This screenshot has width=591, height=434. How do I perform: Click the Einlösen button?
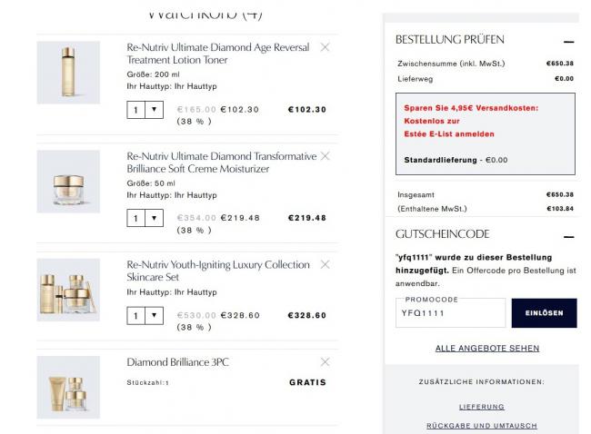[544, 313]
